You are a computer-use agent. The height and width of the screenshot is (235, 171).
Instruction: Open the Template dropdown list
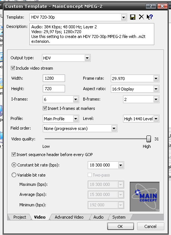(123, 17)
